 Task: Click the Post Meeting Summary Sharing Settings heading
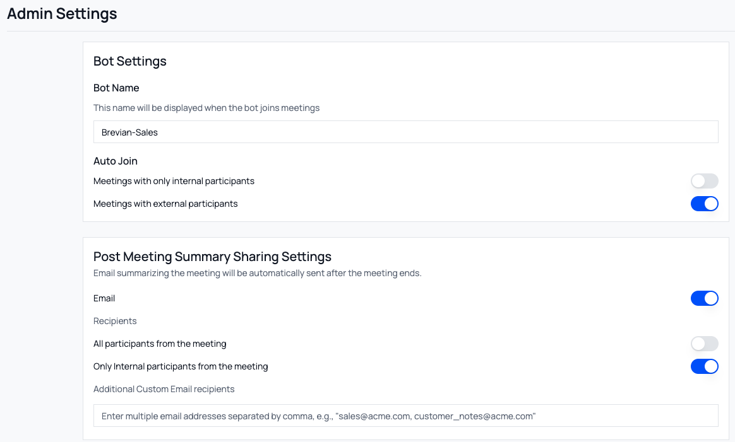click(x=212, y=257)
